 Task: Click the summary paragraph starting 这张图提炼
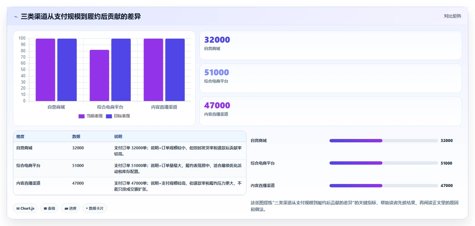(354, 206)
